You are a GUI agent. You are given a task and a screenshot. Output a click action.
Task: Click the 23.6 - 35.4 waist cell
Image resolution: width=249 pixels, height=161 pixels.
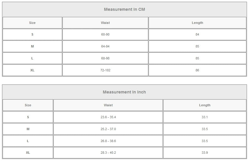108,117
